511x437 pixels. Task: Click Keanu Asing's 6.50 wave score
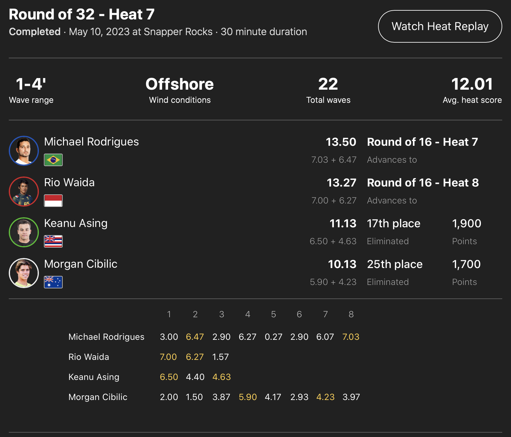coord(169,377)
